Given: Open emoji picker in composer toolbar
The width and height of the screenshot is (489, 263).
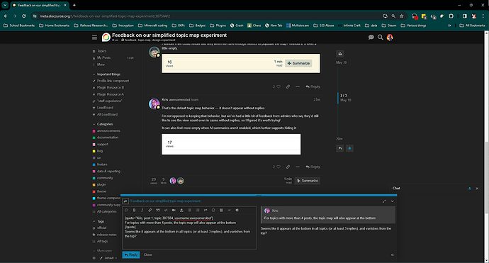Looking at the screenshot, I should click(x=213, y=211).
